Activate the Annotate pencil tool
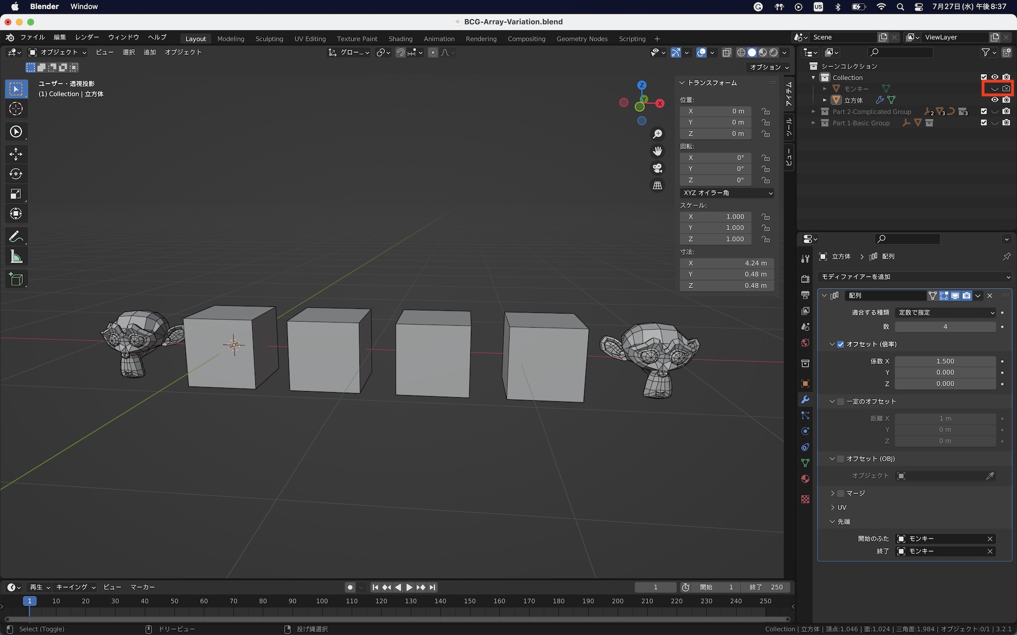Image resolution: width=1017 pixels, height=635 pixels. (x=16, y=236)
